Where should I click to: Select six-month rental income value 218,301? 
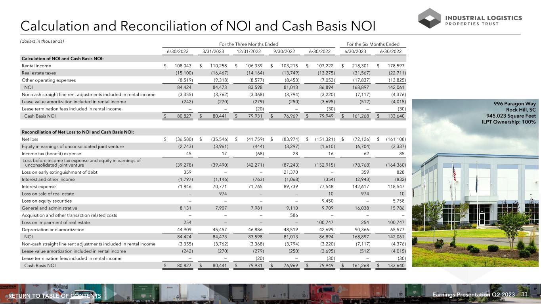click(361, 66)
